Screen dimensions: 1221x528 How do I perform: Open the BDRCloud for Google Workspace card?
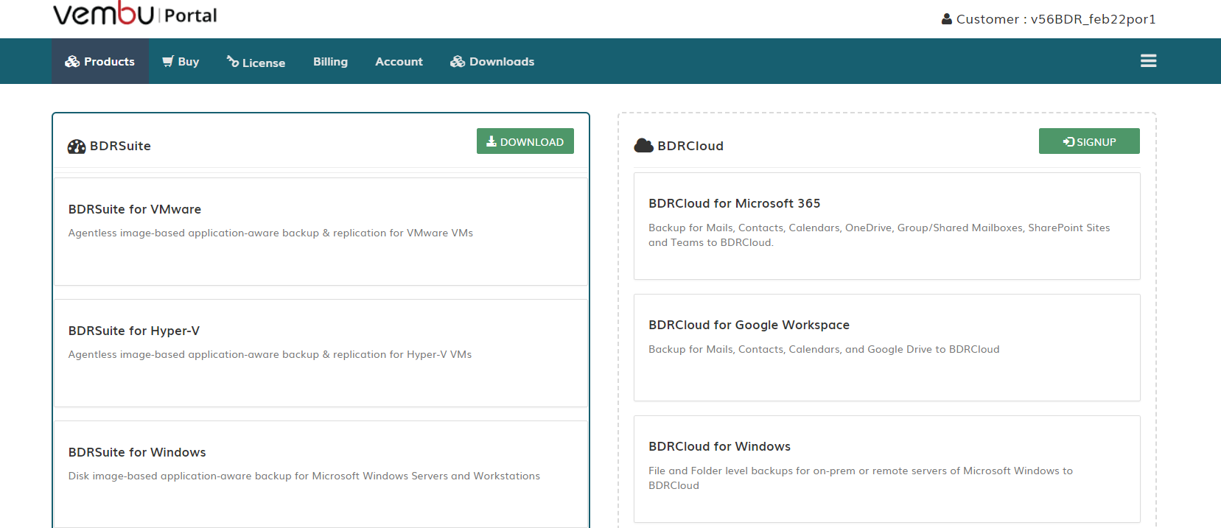point(887,348)
